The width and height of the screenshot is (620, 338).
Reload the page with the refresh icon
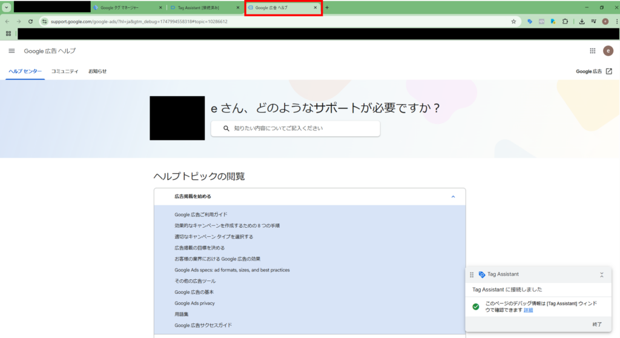click(30, 21)
